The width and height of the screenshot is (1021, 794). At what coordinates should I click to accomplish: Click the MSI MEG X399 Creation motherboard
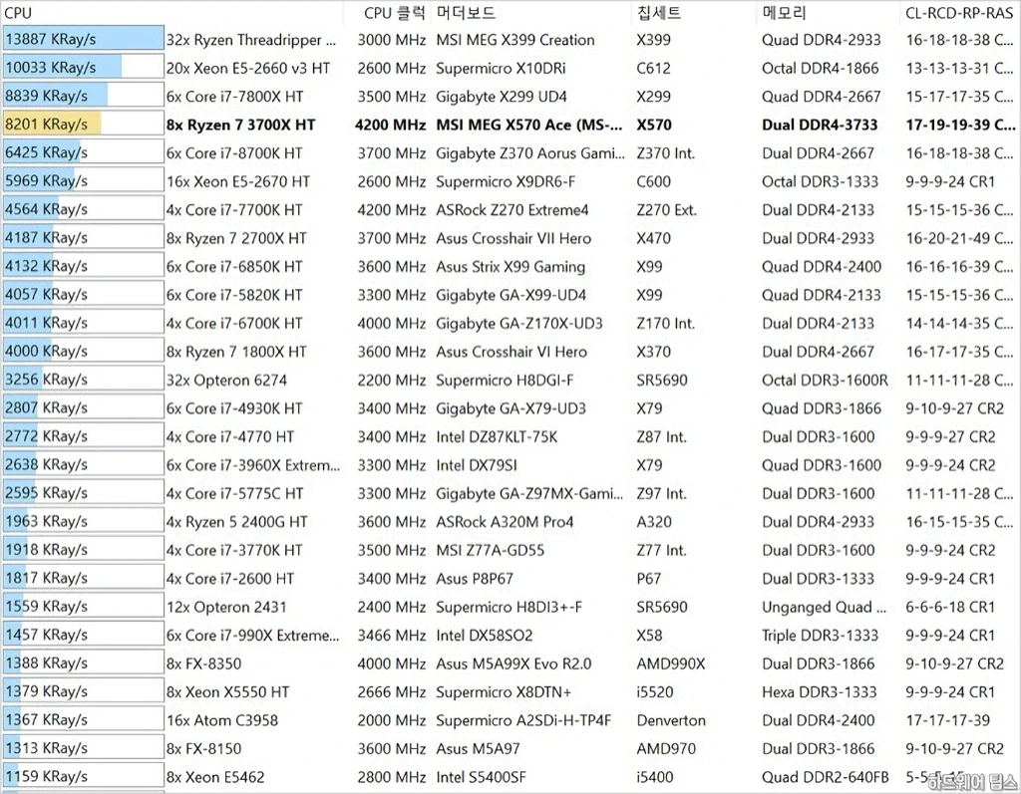pos(515,40)
